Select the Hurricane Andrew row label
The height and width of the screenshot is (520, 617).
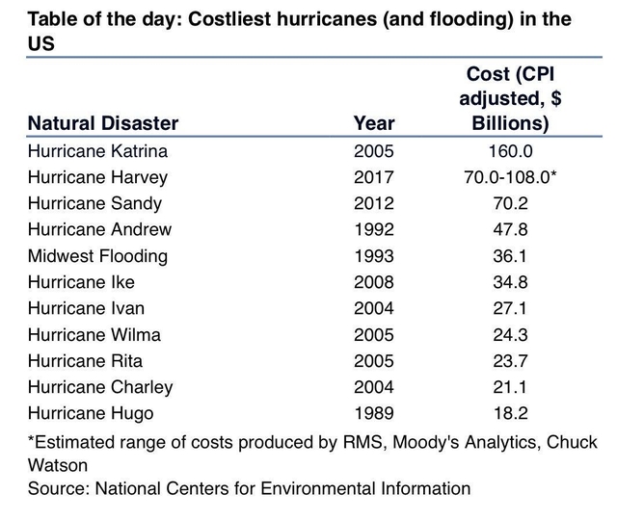100,229
